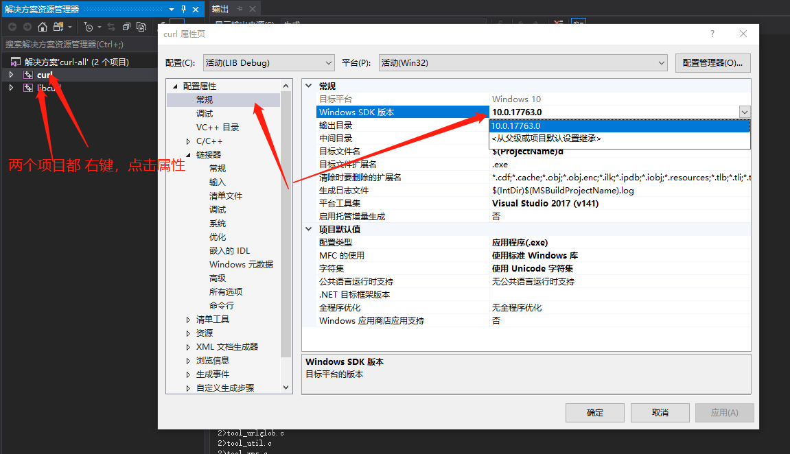Select 优化 under 链接器
Viewport: 790px width, 454px height.
218,237
